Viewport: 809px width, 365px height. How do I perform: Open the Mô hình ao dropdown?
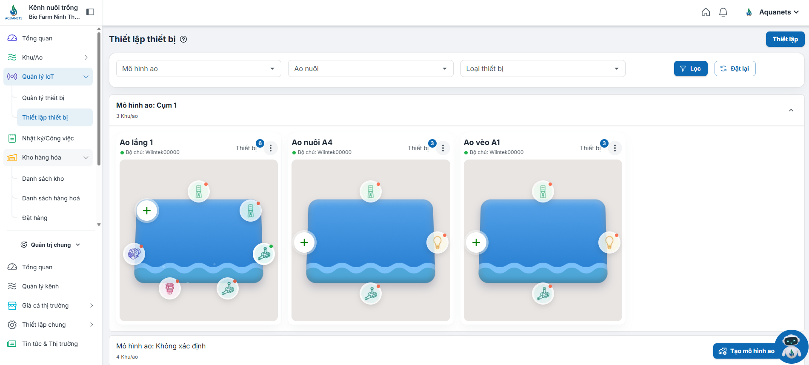(x=198, y=68)
